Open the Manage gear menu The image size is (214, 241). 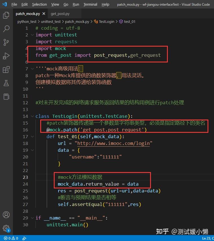pos(6,228)
